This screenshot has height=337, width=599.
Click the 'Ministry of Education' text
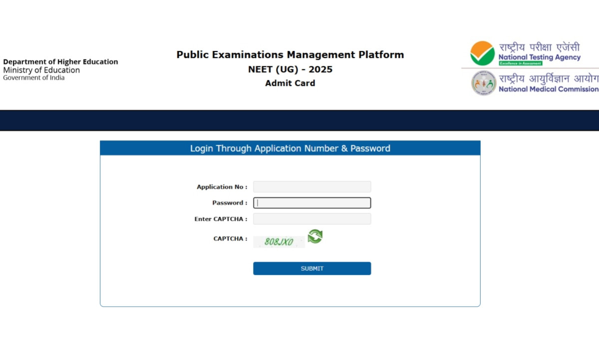pos(41,70)
